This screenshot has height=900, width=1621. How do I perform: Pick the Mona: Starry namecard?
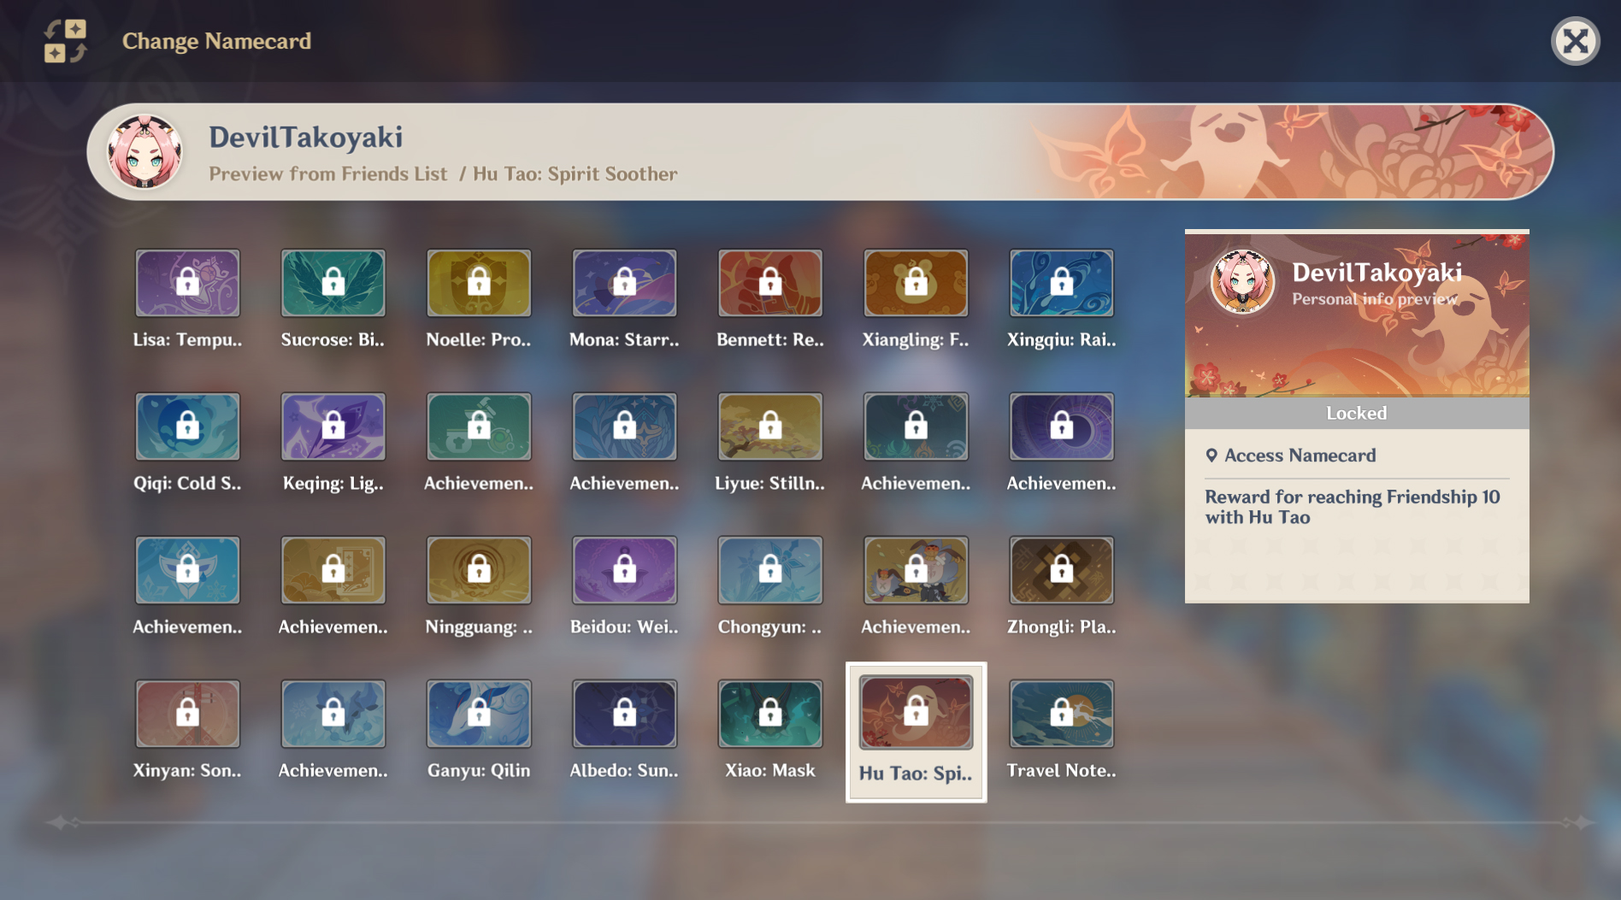tap(624, 283)
